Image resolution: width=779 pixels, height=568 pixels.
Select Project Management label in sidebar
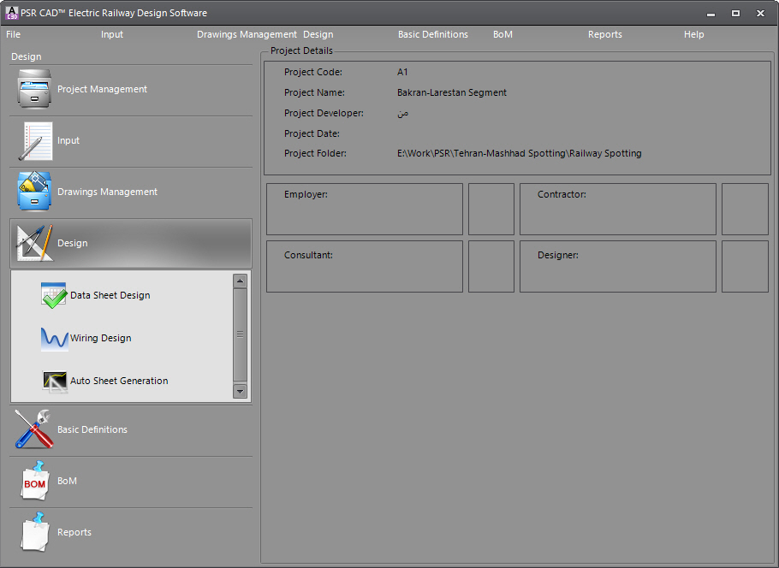[102, 89]
